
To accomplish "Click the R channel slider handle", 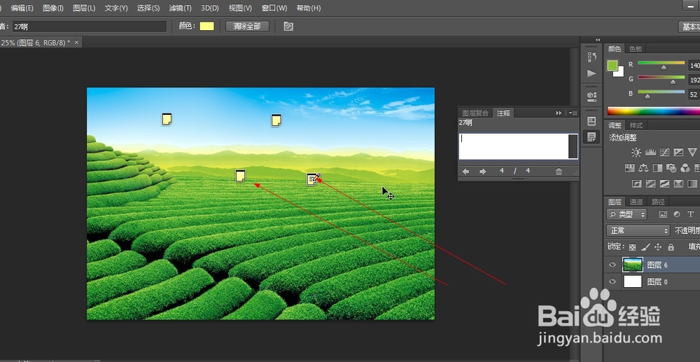I will [664, 67].
